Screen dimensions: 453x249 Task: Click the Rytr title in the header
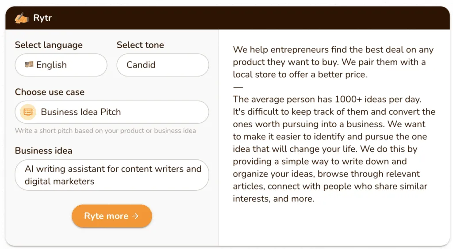point(42,18)
